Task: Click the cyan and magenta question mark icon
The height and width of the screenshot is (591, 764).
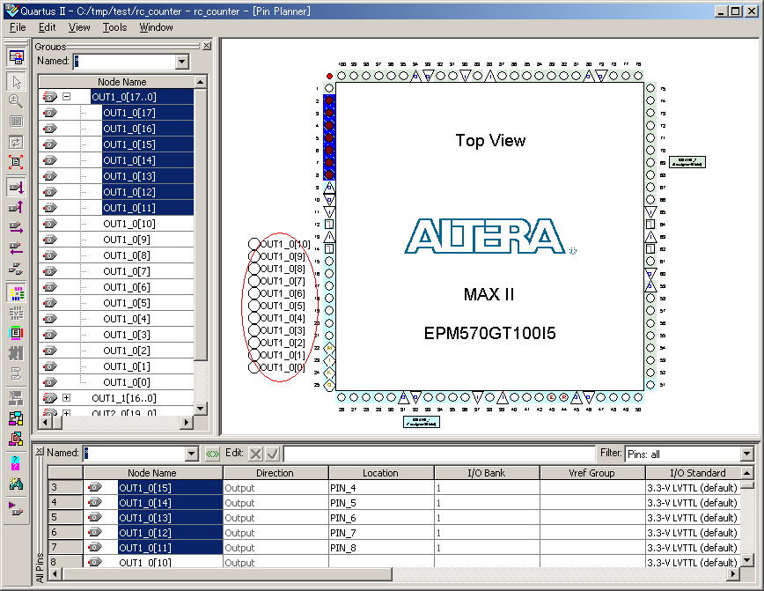Action: [x=16, y=463]
